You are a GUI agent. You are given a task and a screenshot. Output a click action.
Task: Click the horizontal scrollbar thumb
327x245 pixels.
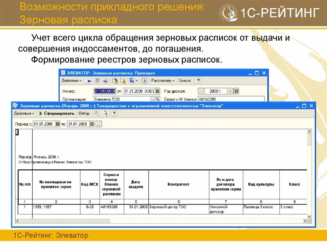65,221
